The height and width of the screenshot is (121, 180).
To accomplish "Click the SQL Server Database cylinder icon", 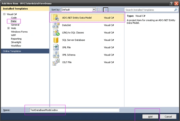I will 56,40.
